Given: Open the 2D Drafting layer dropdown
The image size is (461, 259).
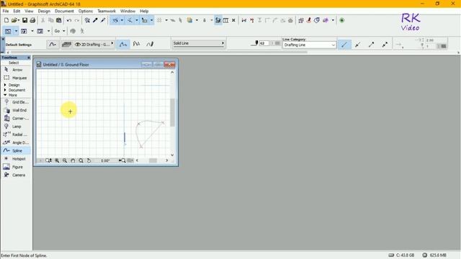Looking at the screenshot, I should tap(94, 45).
